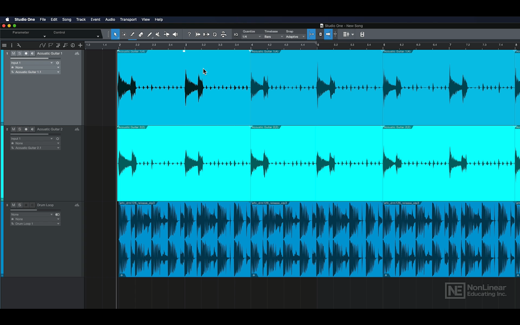The height and width of the screenshot is (325, 520).
Task: Open the Track menu
Action: click(x=81, y=19)
